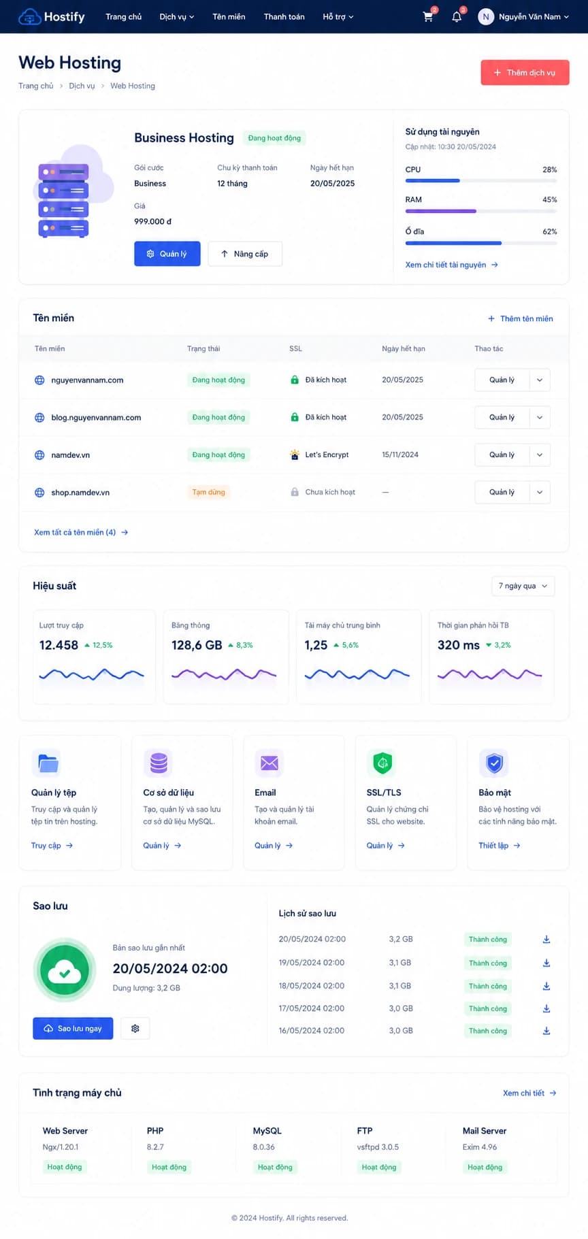The height and width of the screenshot is (1239, 588).
Task: Open Quản lý link under Email card
Action: pos(274,845)
